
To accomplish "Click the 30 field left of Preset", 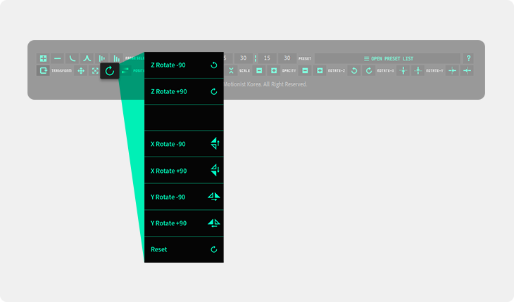I will pos(287,58).
